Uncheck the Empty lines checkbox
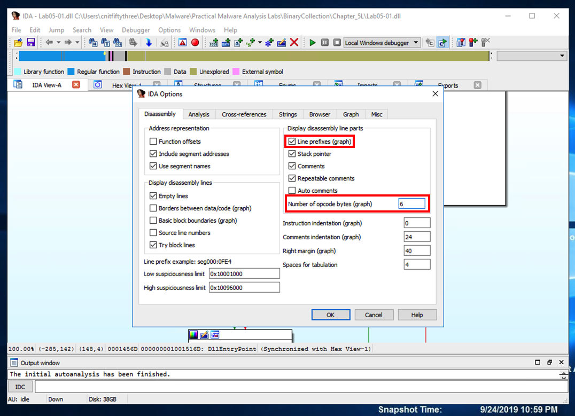Screen dimensions: 575x416 pos(153,196)
